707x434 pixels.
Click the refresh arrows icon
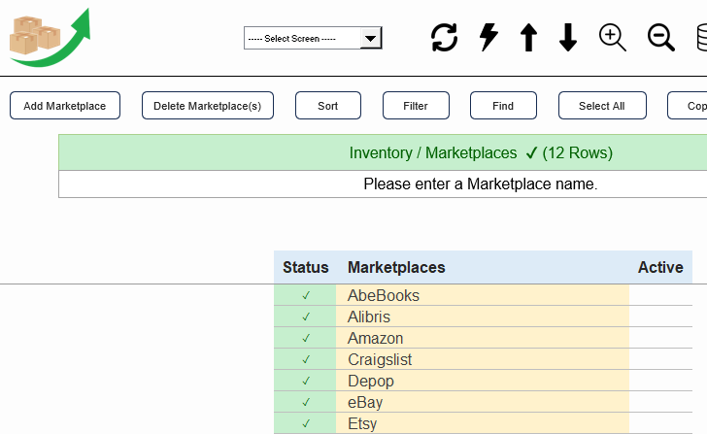[x=444, y=38]
